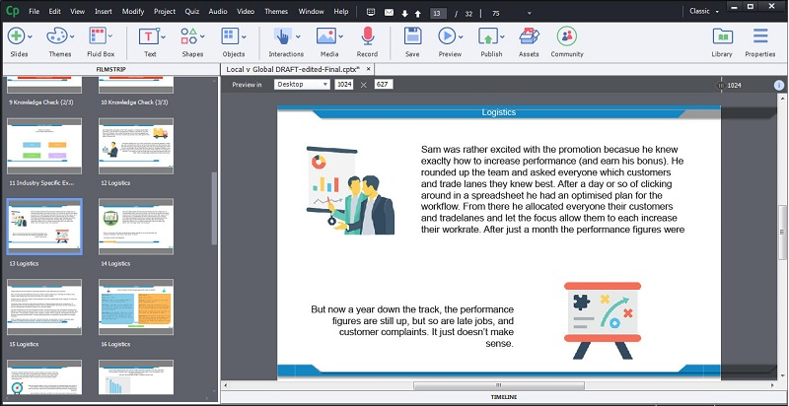Open the Shapes tool
Image resolution: width=789 pixels, height=406 pixels.
click(x=191, y=36)
